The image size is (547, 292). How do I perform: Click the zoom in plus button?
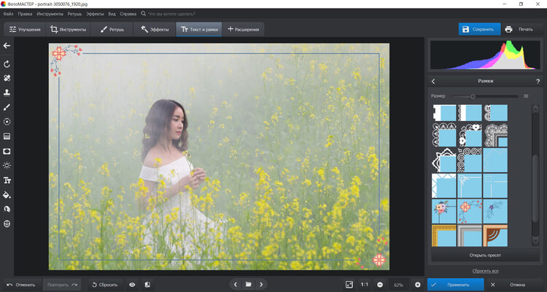point(417,284)
